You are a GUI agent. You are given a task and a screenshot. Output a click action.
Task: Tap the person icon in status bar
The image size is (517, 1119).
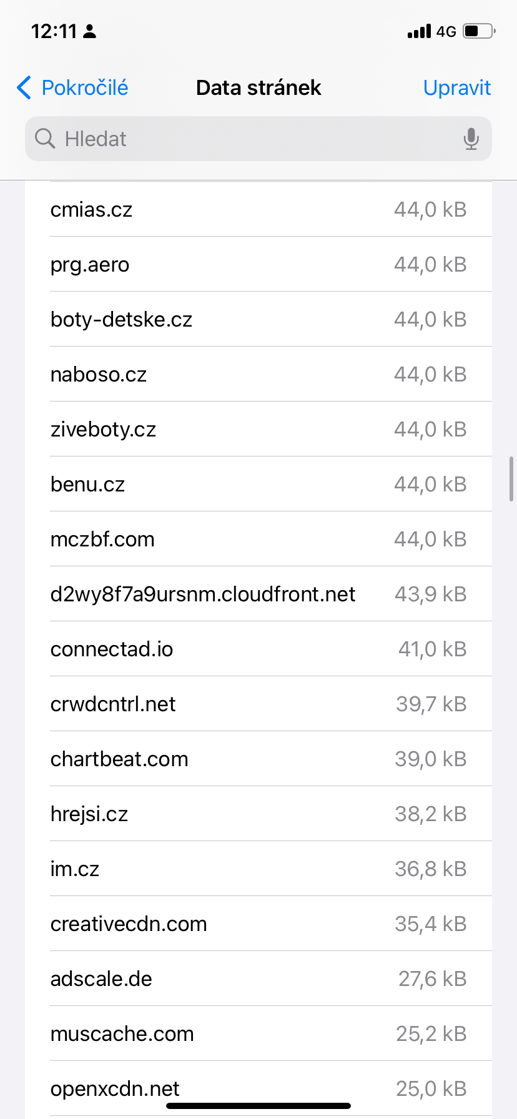(x=90, y=31)
